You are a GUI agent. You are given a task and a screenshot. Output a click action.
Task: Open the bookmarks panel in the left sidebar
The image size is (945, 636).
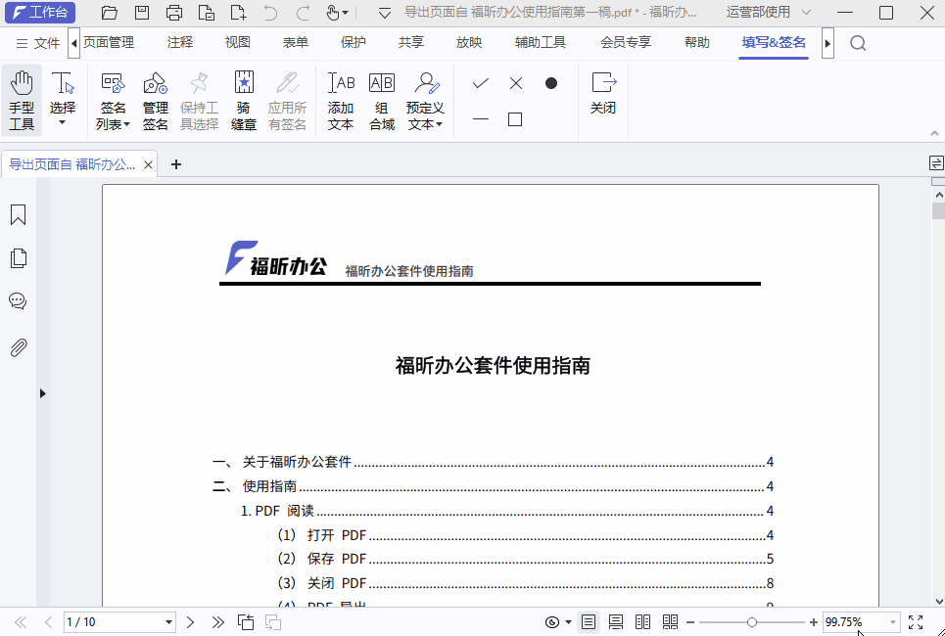pos(18,214)
